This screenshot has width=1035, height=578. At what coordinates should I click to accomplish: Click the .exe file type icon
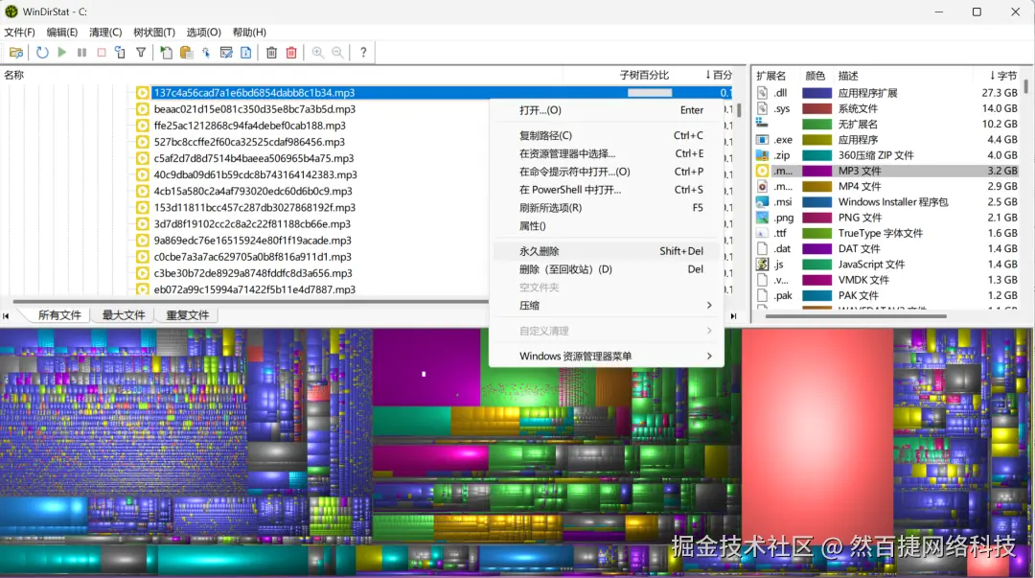(x=763, y=139)
